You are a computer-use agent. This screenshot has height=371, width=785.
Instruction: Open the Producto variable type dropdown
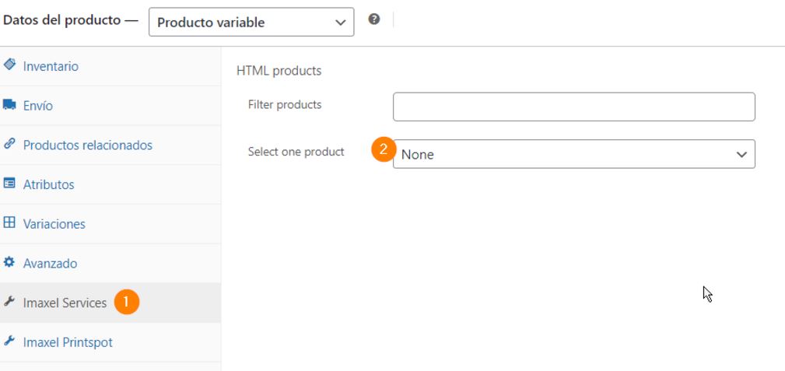click(251, 23)
